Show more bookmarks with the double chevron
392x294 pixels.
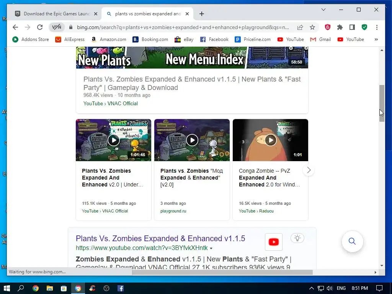point(376,39)
